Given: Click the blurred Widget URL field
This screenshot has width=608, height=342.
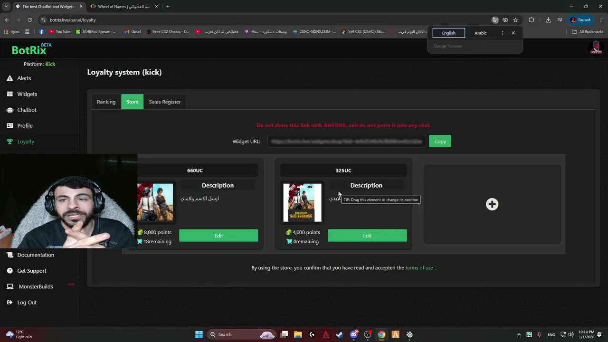Looking at the screenshot, I should point(347,142).
